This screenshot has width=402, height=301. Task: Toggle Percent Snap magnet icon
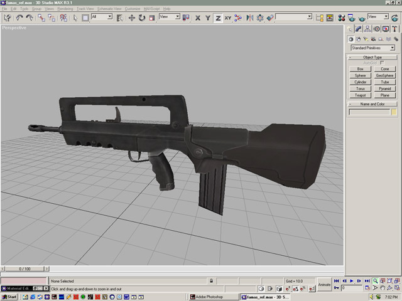coord(303,288)
